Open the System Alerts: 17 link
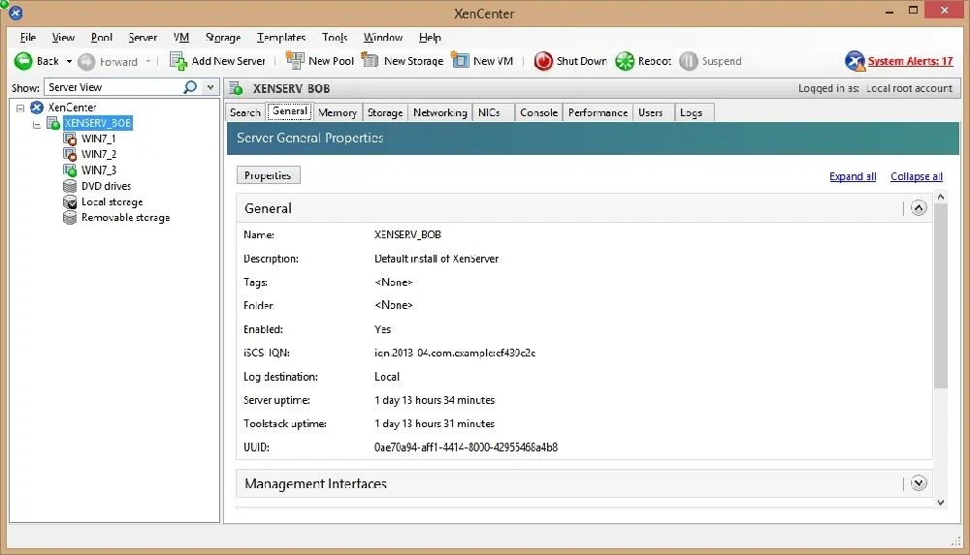The height and width of the screenshot is (555, 970). [x=910, y=61]
